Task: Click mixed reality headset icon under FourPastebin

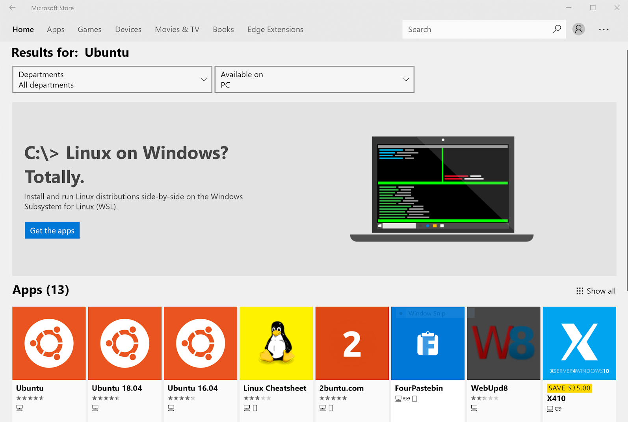Action: (407, 399)
